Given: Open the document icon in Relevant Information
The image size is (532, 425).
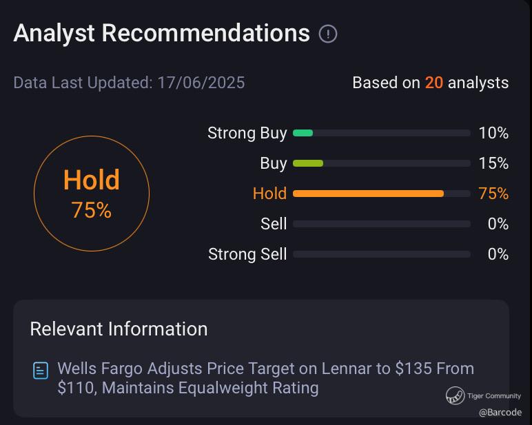Looking at the screenshot, I should 41,371.
